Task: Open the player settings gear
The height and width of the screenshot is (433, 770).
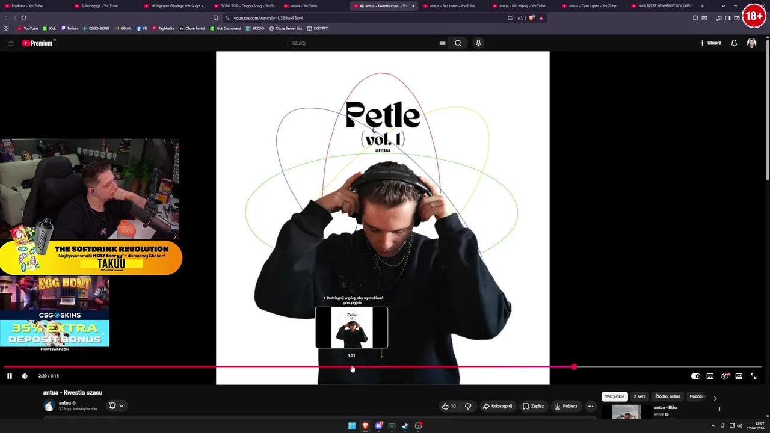Action: 724,376
